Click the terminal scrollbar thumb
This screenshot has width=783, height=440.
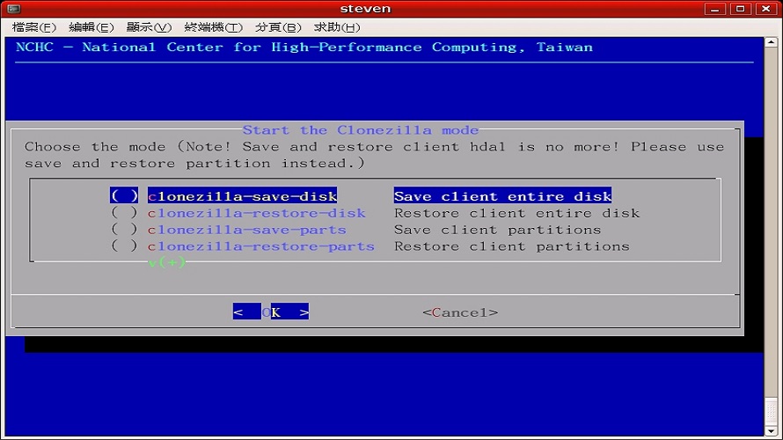[771, 412]
